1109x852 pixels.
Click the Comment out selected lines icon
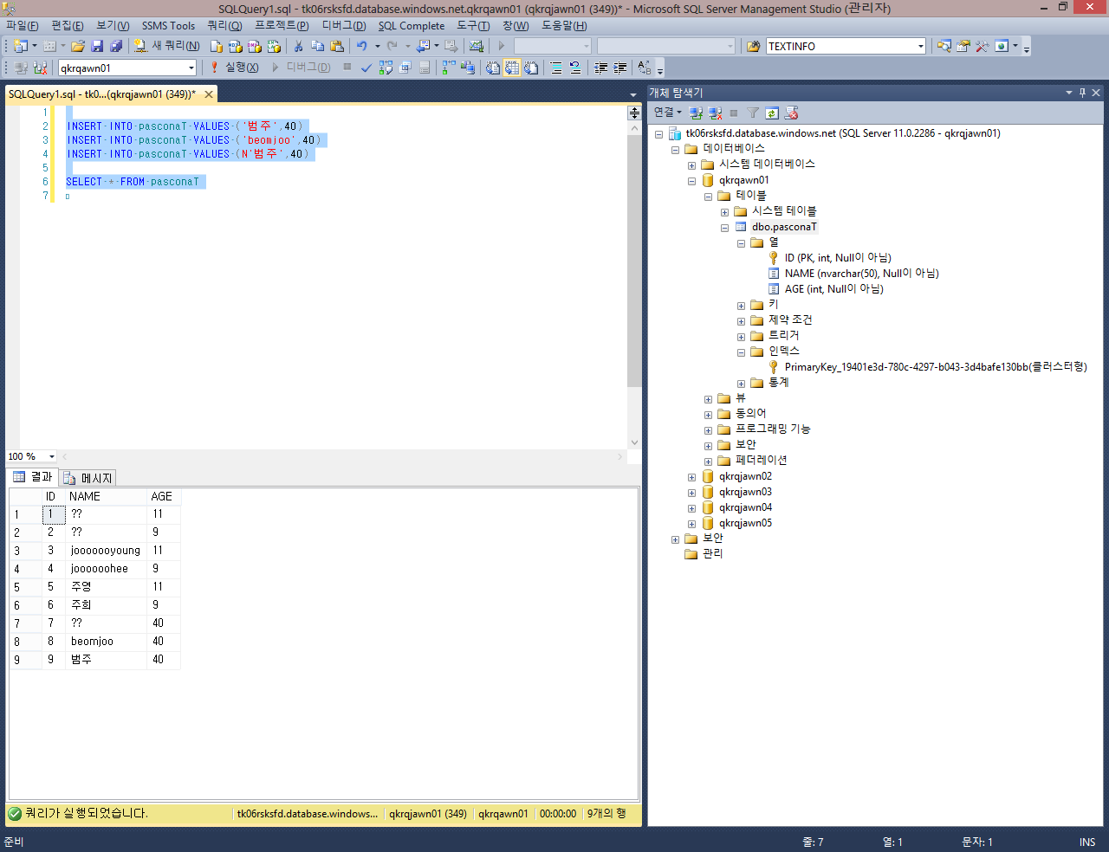coord(556,68)
